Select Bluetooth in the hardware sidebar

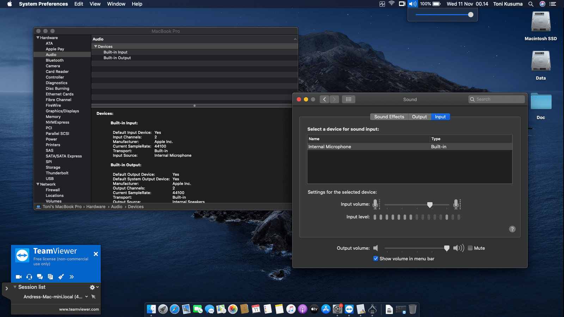tap(55, 60)
